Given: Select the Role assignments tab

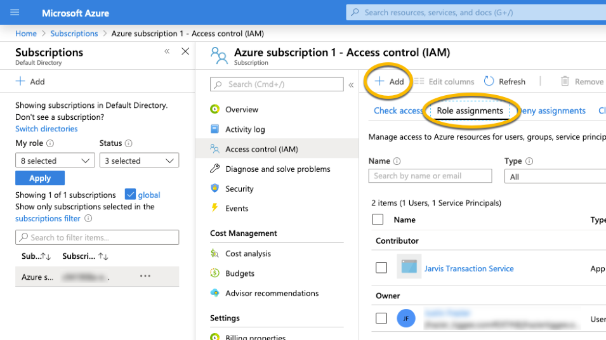Looking at the screenshot, I should pos(470,111).
